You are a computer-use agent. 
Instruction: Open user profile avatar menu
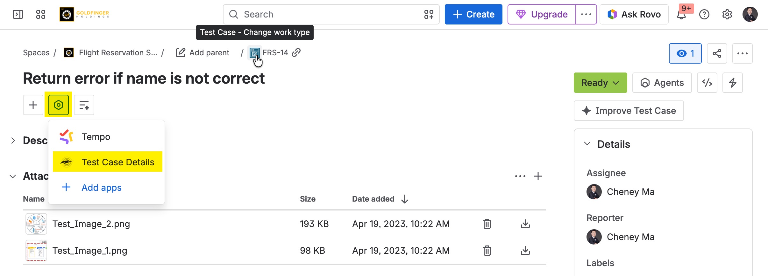[x=750, y=14]
